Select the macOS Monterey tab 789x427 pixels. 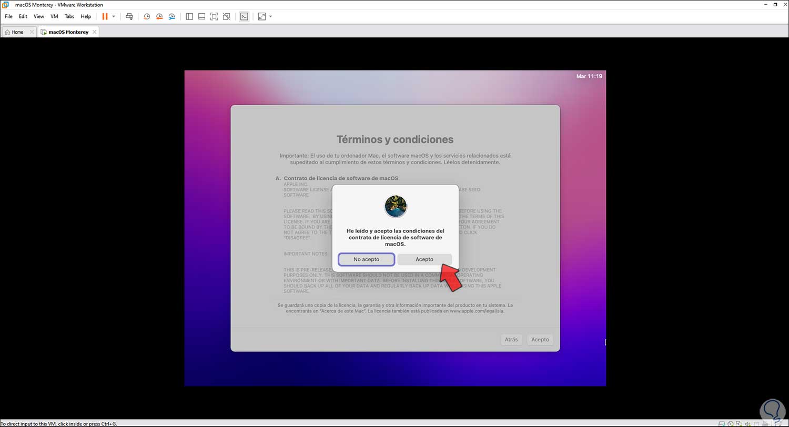pyautogui.click(x=69, y=32)
